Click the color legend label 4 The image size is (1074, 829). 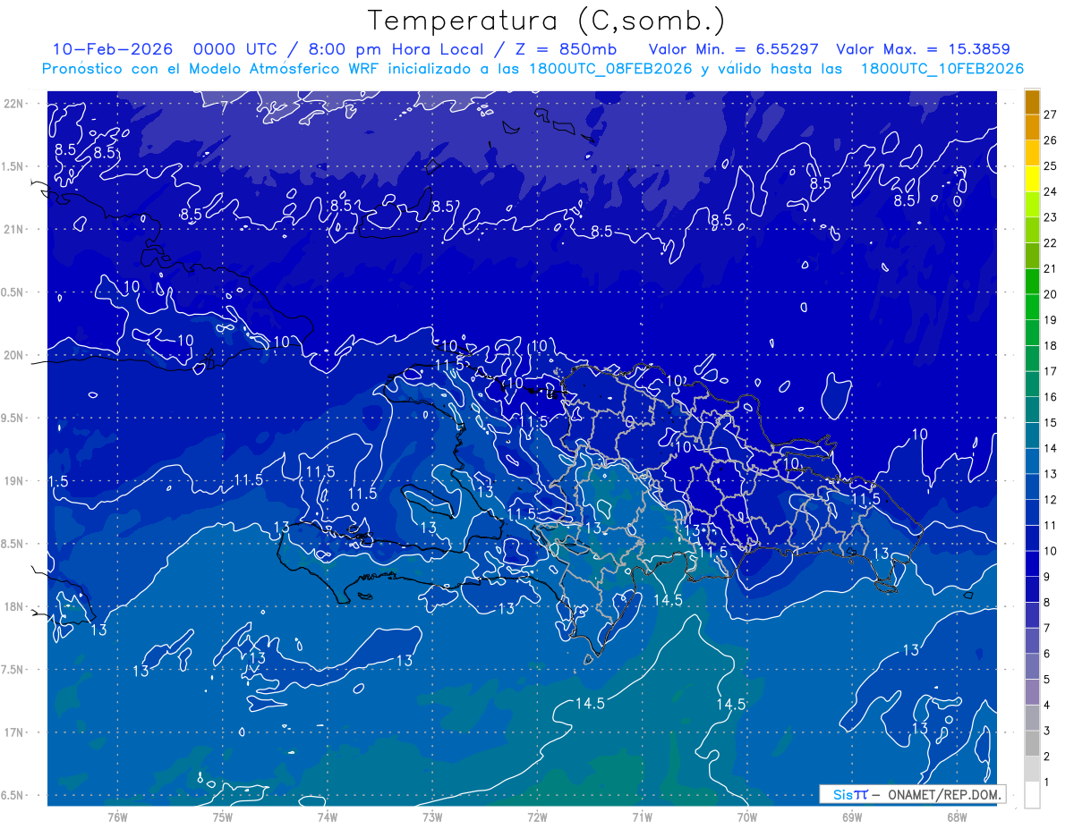point(1047,706)
